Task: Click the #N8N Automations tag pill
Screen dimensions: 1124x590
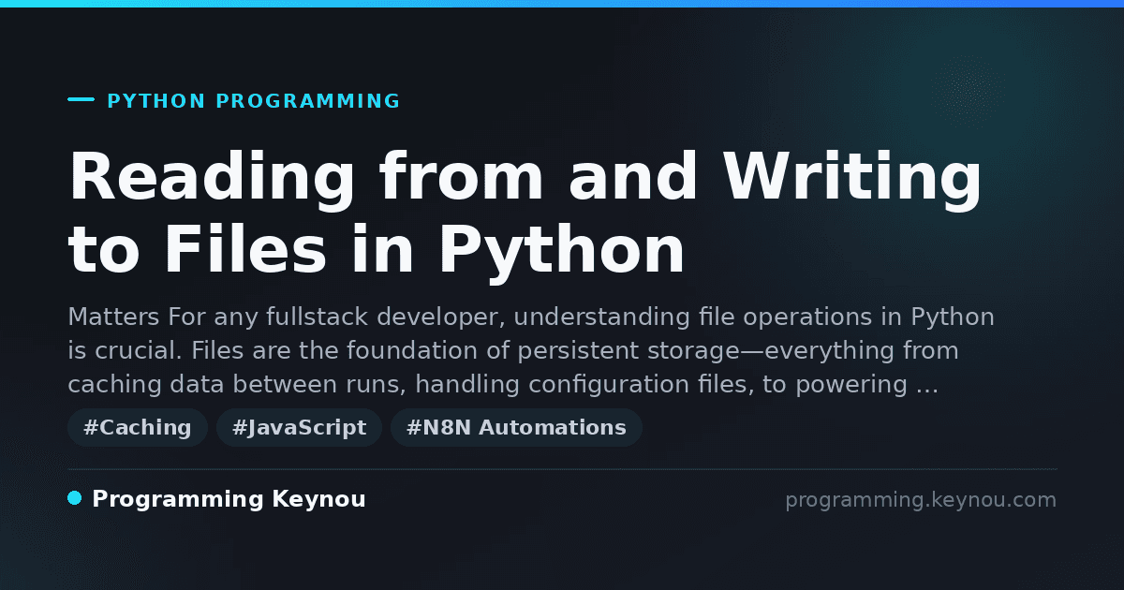Action: click(x=516, y=428)
